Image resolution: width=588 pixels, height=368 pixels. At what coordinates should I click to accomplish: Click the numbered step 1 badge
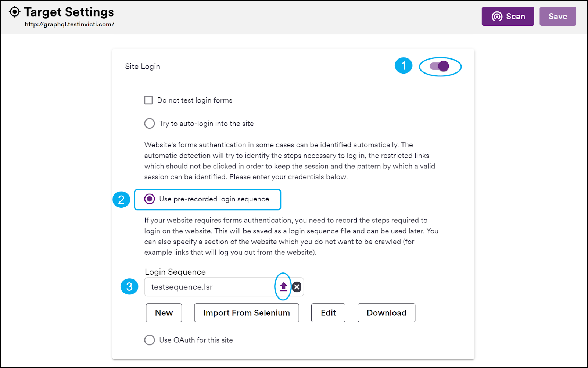pyautogui.click(x=404, y=66)
